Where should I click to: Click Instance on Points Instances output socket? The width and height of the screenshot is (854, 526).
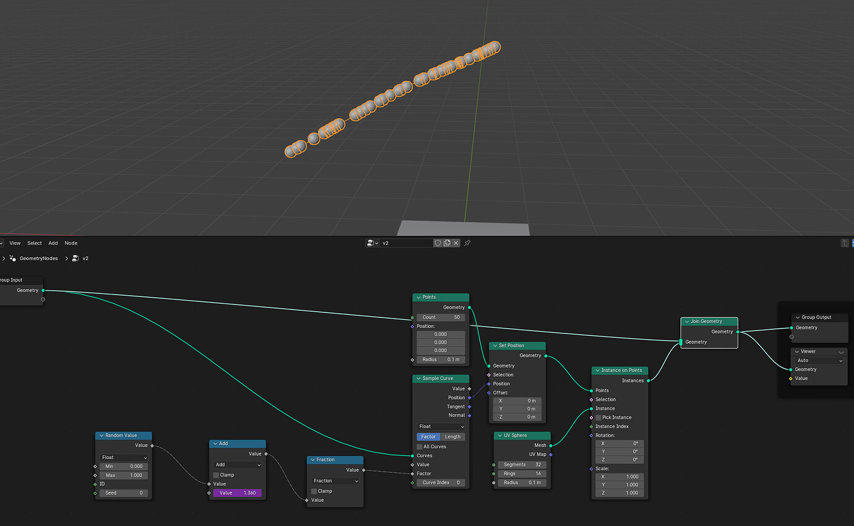click(648, 381)
